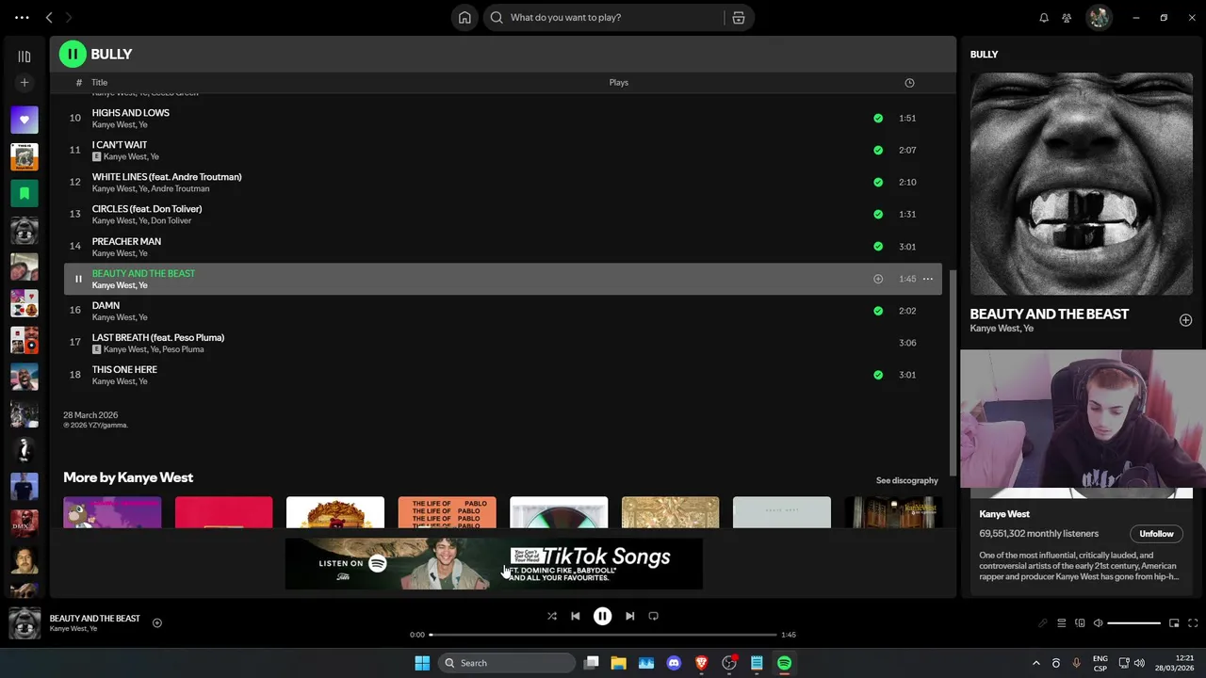Open more options for BEAUTY AND THE BEAST row
1206x678 pixels.
tap(927, 279)
